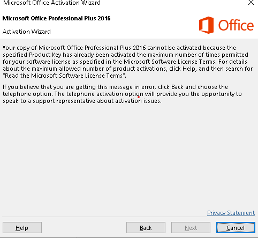Click the paragraph beginning "If you believe"

pos(122,94)
